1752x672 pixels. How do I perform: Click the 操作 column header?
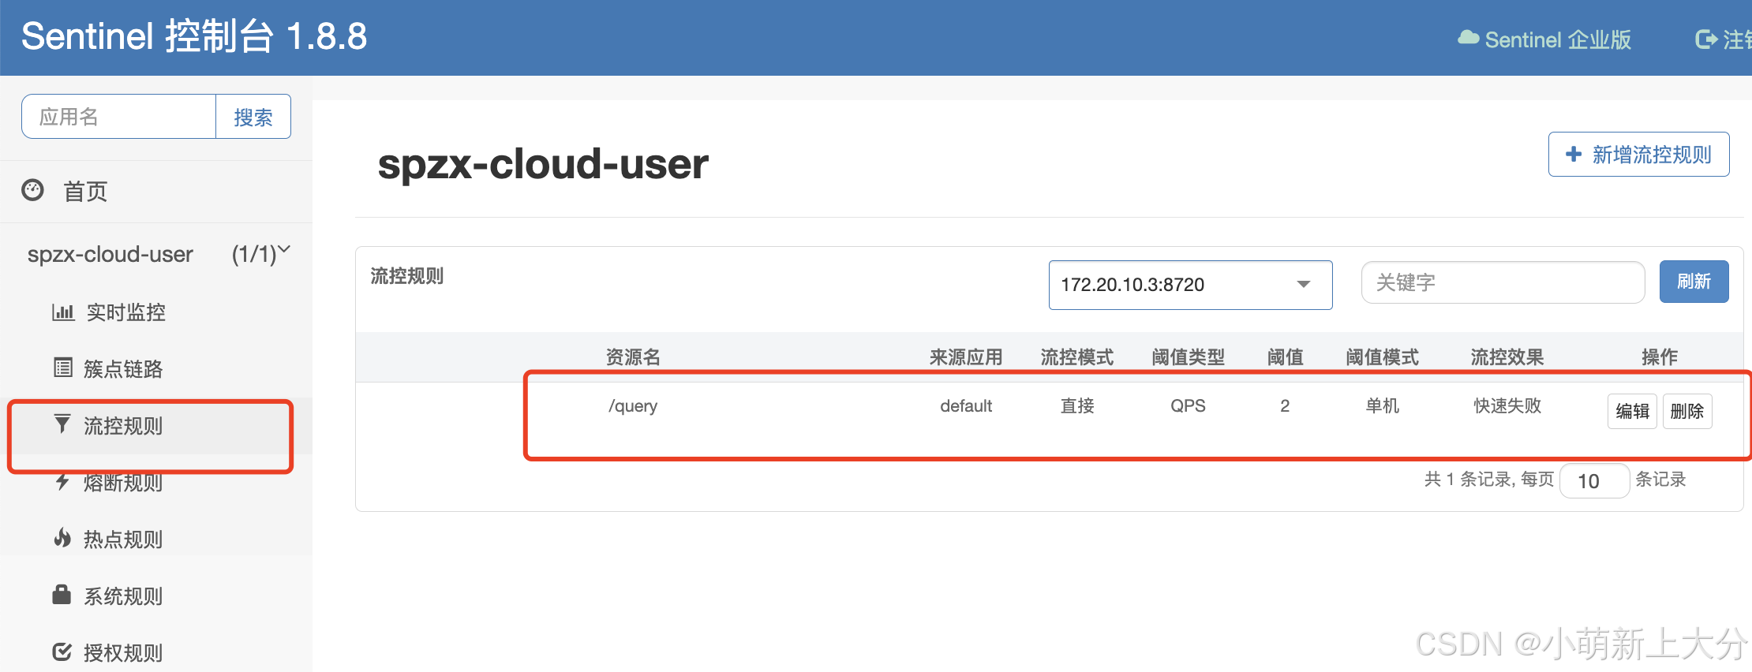tap(1660, 357)
